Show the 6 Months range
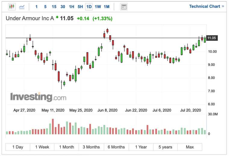The height and width of the screenshot is (156, 229). tap(116, 147)
